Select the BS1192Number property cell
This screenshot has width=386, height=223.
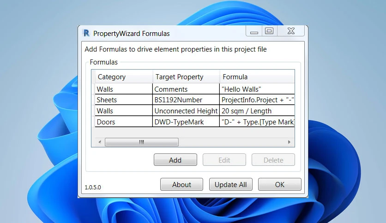(x=186, y=100)
